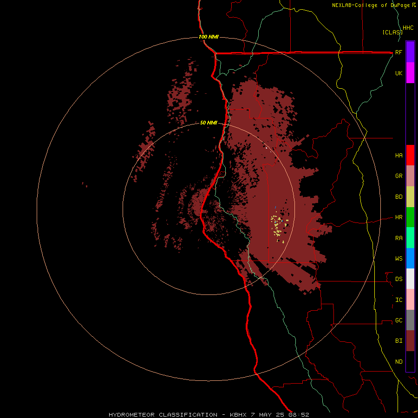Click the ND legend label

tap(398, 362)
